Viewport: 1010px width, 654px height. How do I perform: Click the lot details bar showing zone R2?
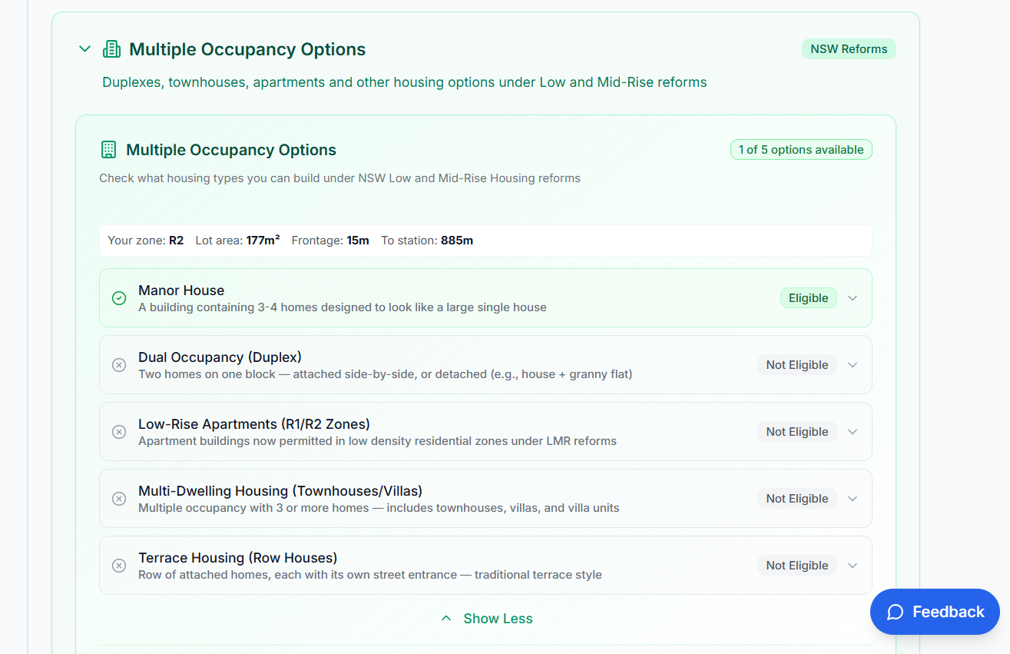pyautogui.click(x=485, y=240)
